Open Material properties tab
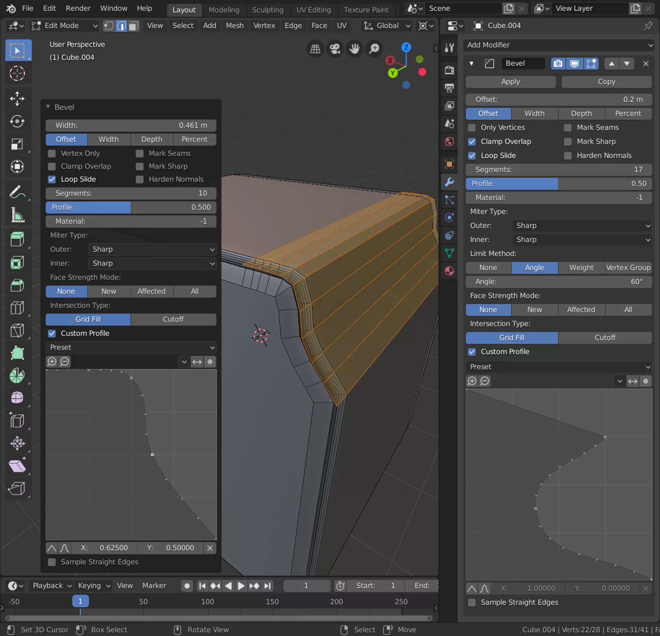Viewport: 660px width, 636px height. click(449, 271)
